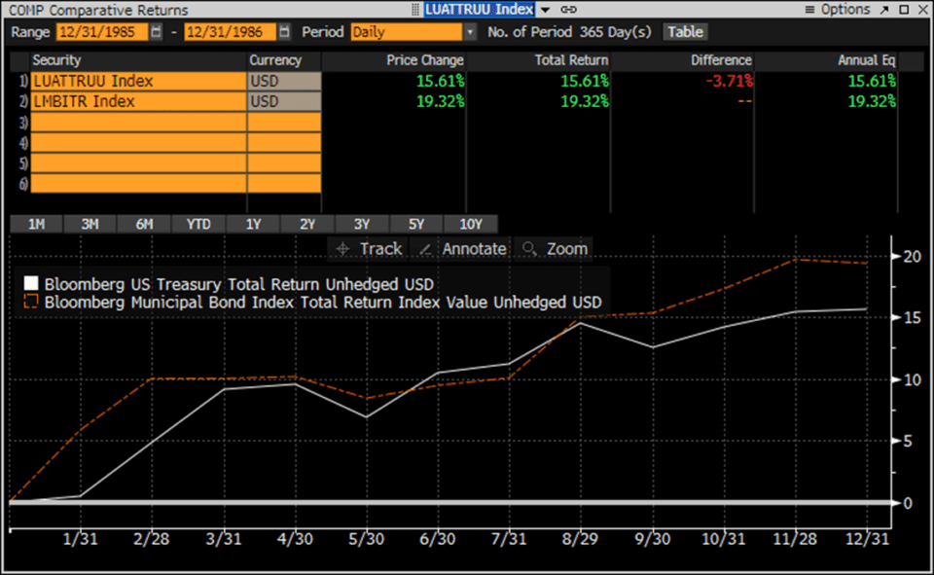Select the 1M range button
The width and height of the screenshot is (934, 575).
click(x=36, y=224)
